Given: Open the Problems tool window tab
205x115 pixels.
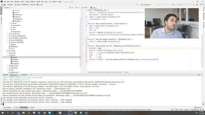Looking at the screenshot, I should (8, 108).
